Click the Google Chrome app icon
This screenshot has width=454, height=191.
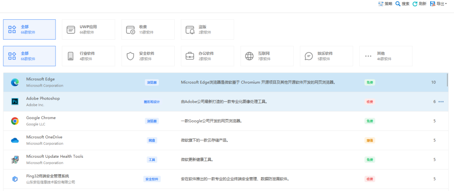15,121
